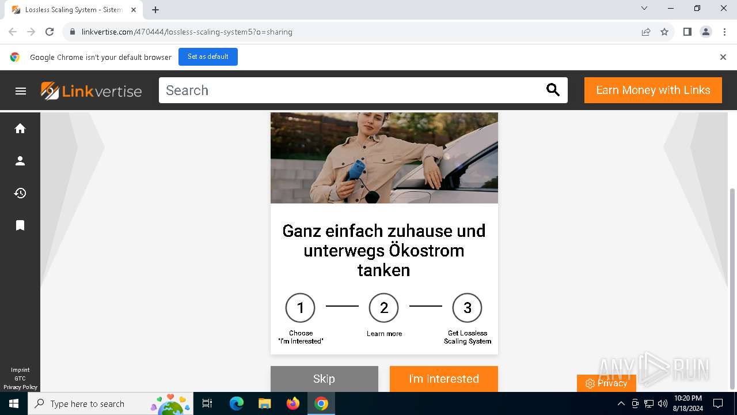This screenshot has height=415, width=737.
Task: Open the history sidebar icon
Action: tap(20, 193)
